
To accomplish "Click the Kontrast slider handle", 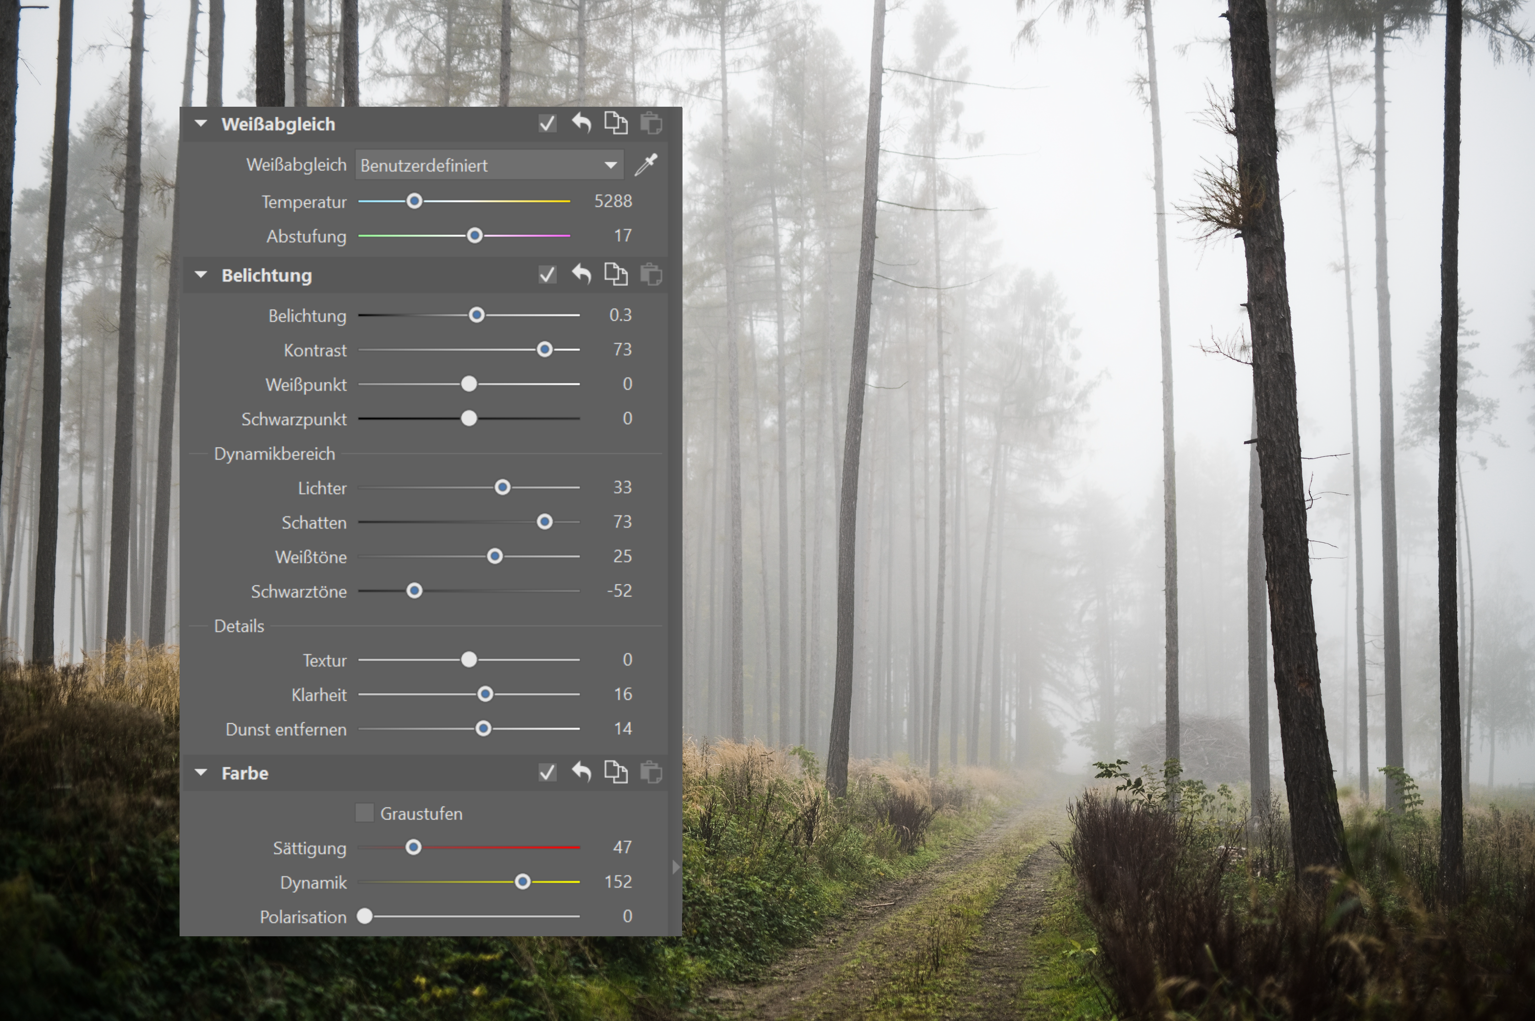I will coord(544,349).
